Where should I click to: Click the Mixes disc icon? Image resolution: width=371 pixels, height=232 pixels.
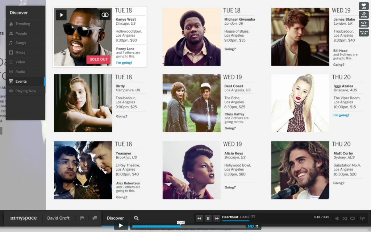[11, 52]
